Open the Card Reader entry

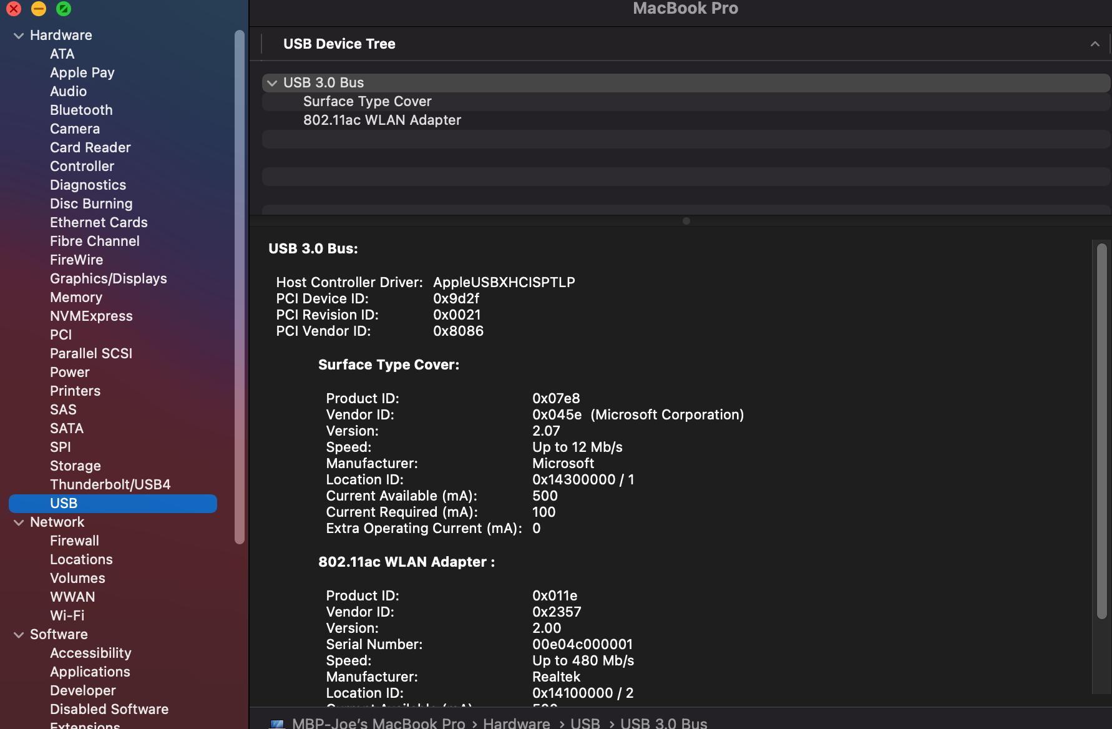[90, 147]
